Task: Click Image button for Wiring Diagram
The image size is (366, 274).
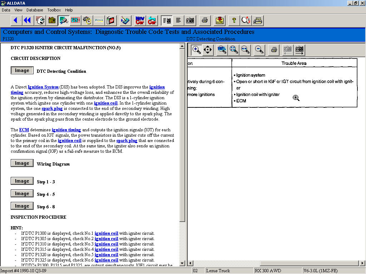Action: point(22,163)
